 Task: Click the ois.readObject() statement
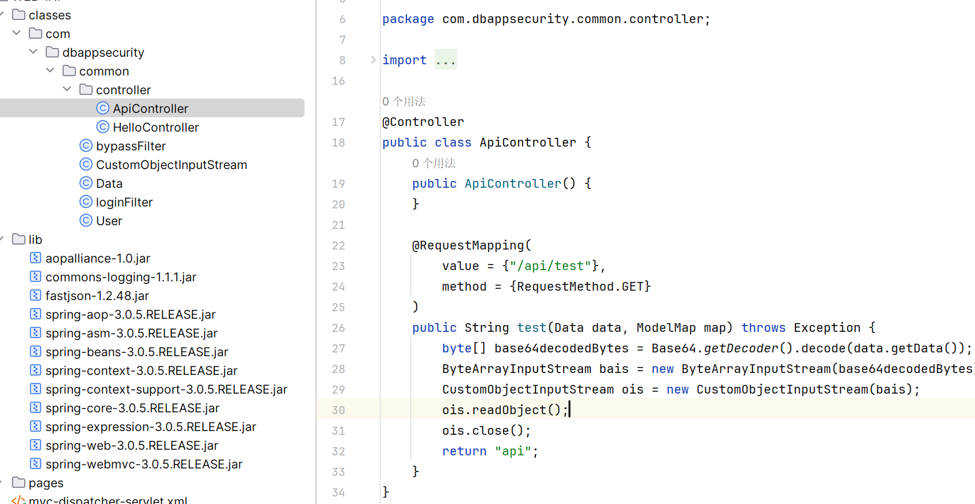[506, 410]
